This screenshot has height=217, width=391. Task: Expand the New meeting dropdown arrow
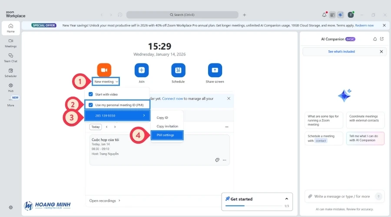(x=117, y=82)
